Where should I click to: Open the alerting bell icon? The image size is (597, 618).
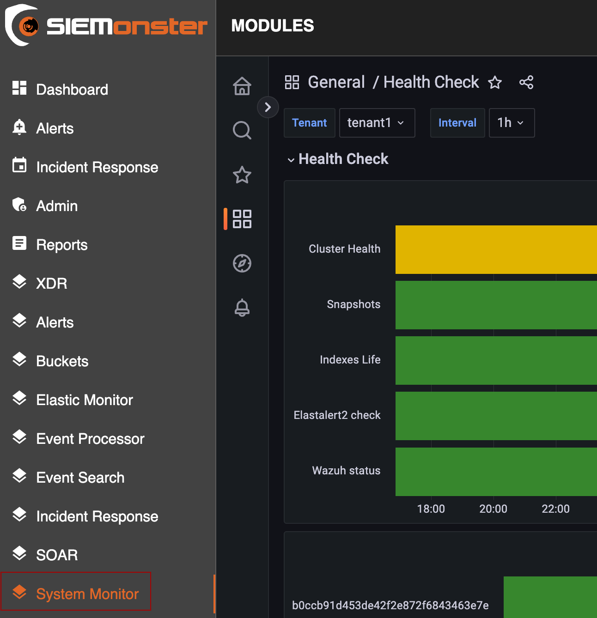click(x=242, y=308)
